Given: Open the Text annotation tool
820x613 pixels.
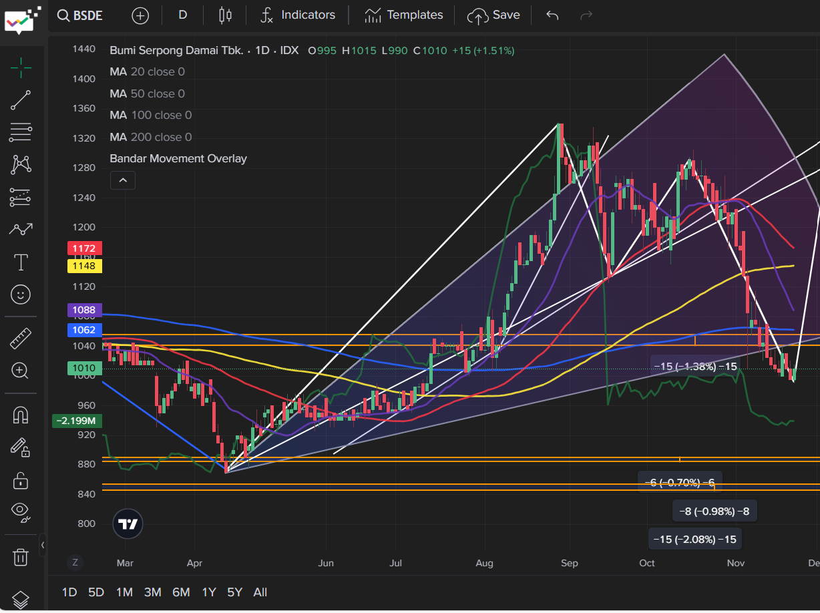Looking at the screenshot, I should click(x=20, y=262).
